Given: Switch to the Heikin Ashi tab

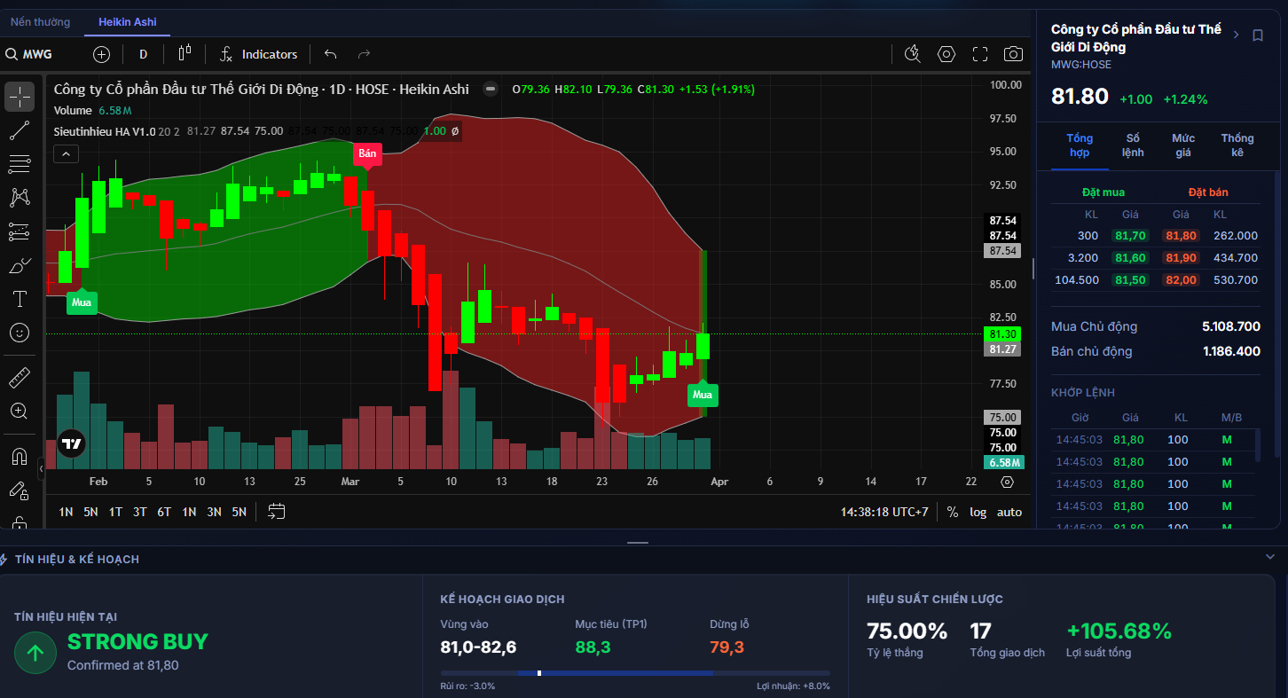Looking at the screenshot, I should (x=128, y=22).
